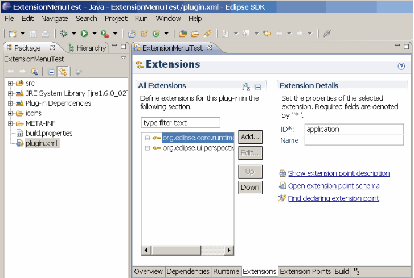Click Find declaring extension point link
The width and height of the screenshot is (414, 278).
point(334,198)
